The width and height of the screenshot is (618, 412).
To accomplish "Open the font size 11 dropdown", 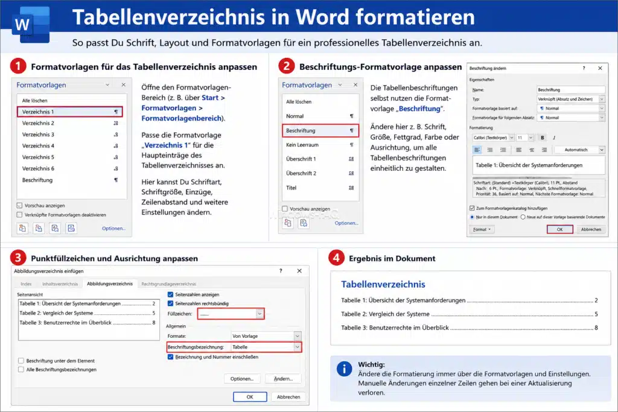I will point(531,138).
